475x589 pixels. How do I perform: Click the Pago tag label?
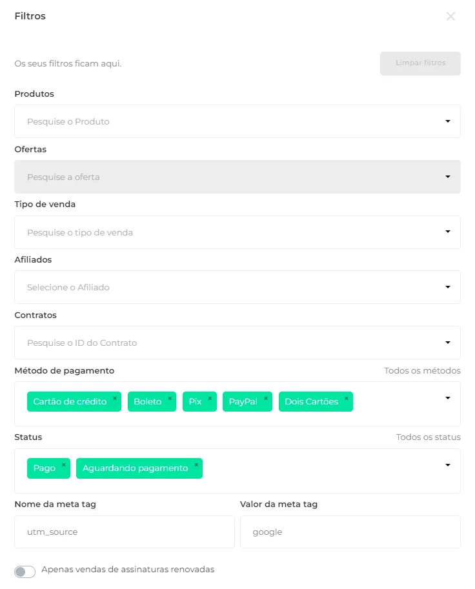tap(45, 468)
